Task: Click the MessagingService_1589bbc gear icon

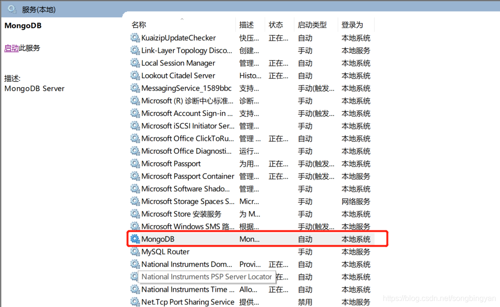Action: (135, 88)
